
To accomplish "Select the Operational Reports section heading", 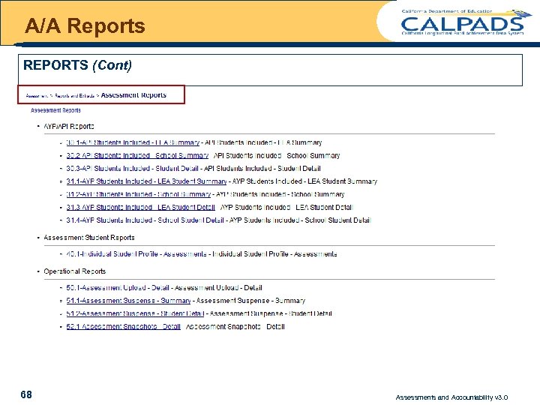I will coord(75,271).
